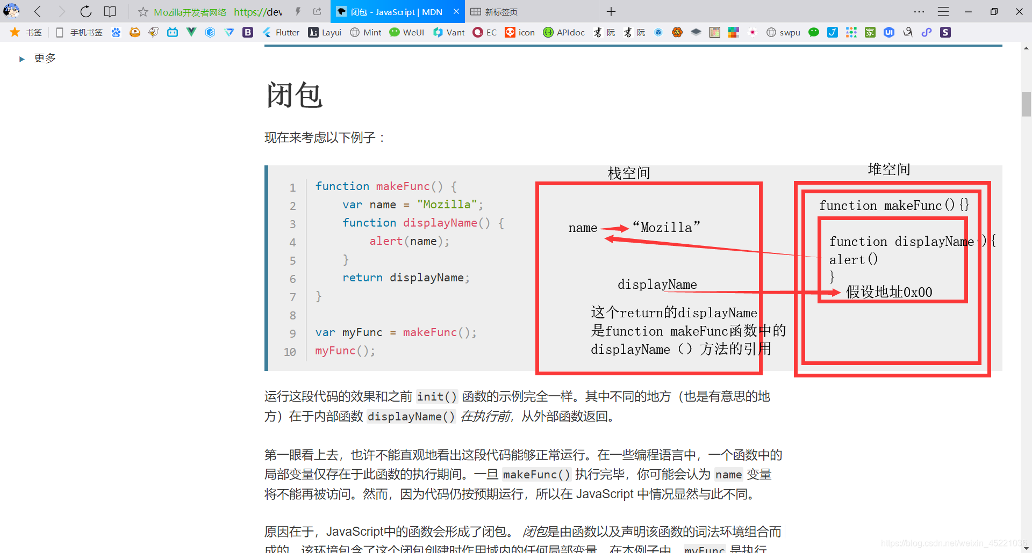Reload the current MDN page
Screen dimensions: 1032x553
[85, 11]
